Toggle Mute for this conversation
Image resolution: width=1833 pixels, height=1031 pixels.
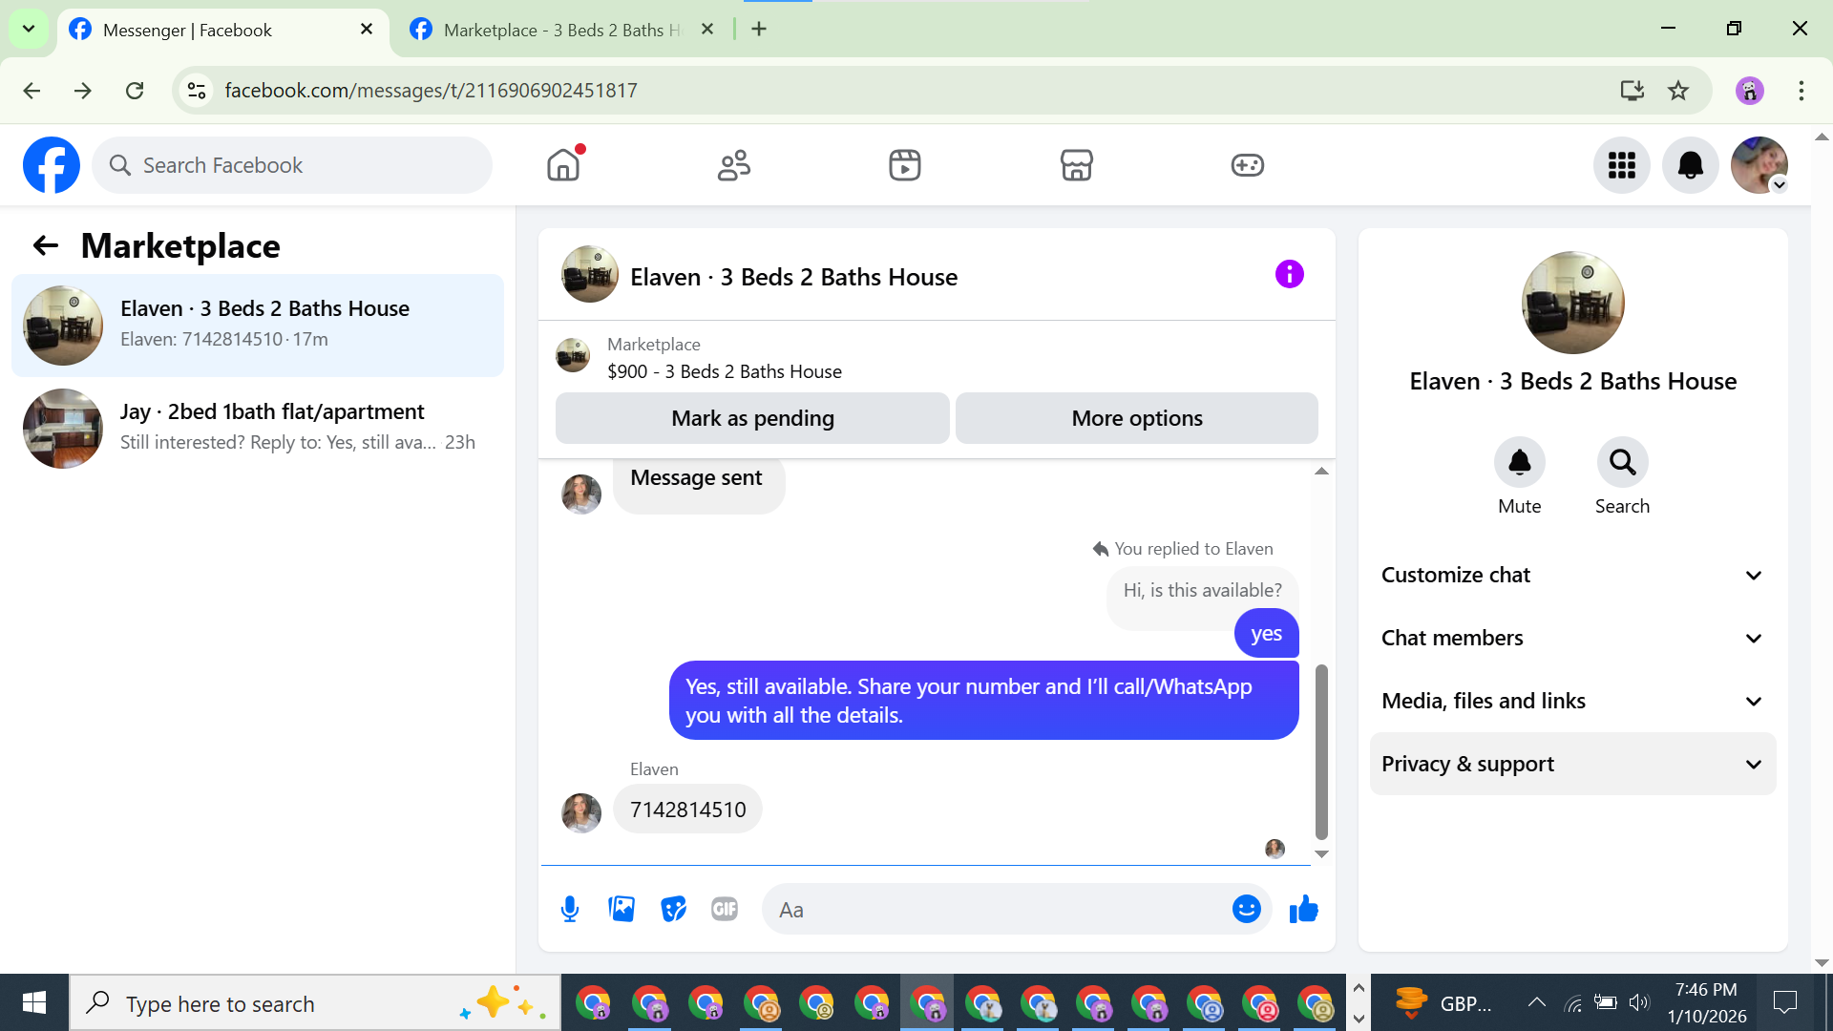[1519, 463]
